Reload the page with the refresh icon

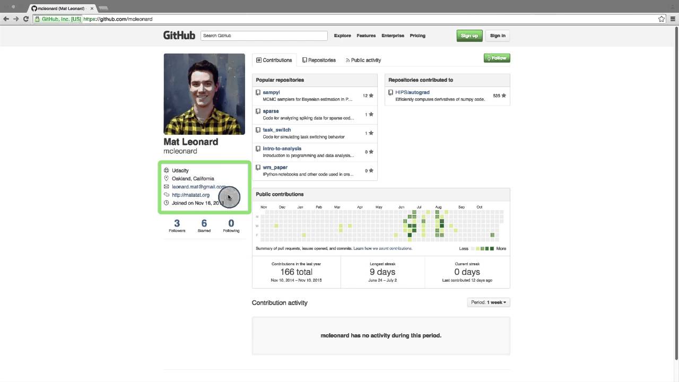click(25, 19)
